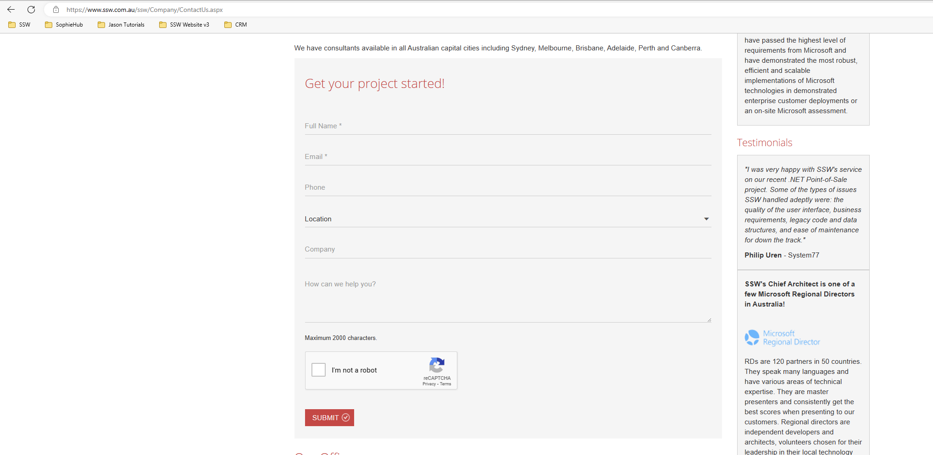
Task: Open the CRM bookmarks folder
Action: click(235, 25)
